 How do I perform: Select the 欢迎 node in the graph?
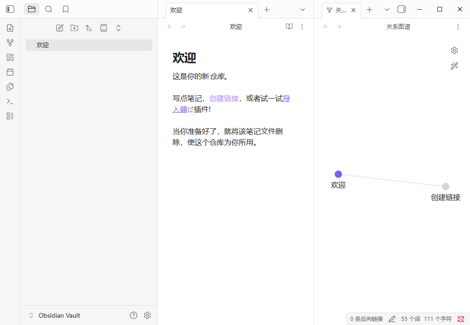(x=338, y=174)
